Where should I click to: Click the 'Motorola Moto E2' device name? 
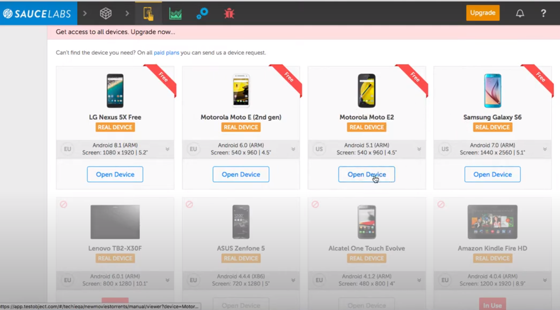click(367, 117)
